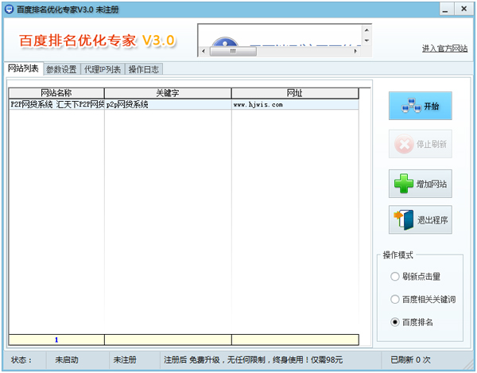
Task: Click the 开始 start button
Action: (420, 106)
